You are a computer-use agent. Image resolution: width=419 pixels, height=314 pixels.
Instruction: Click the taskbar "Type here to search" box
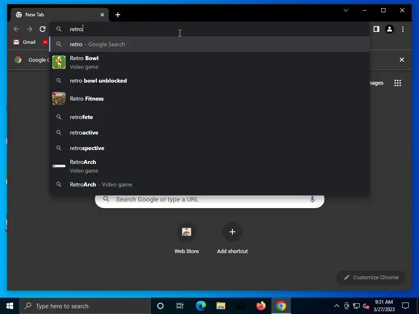(x=85, y=306)
